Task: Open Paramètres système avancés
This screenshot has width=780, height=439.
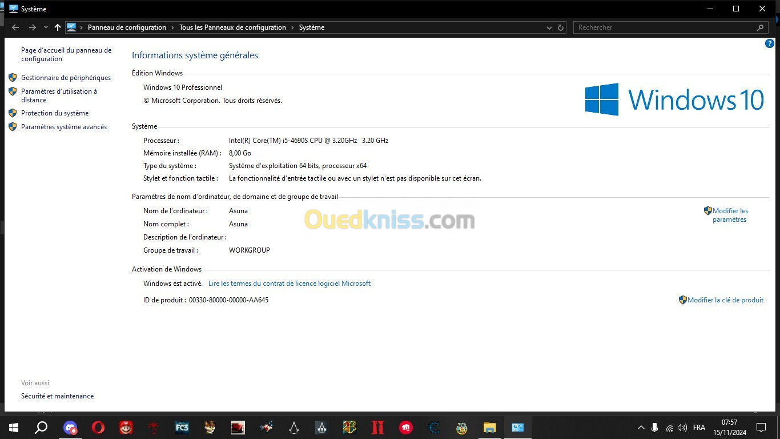Action: (x=64, y=127)
